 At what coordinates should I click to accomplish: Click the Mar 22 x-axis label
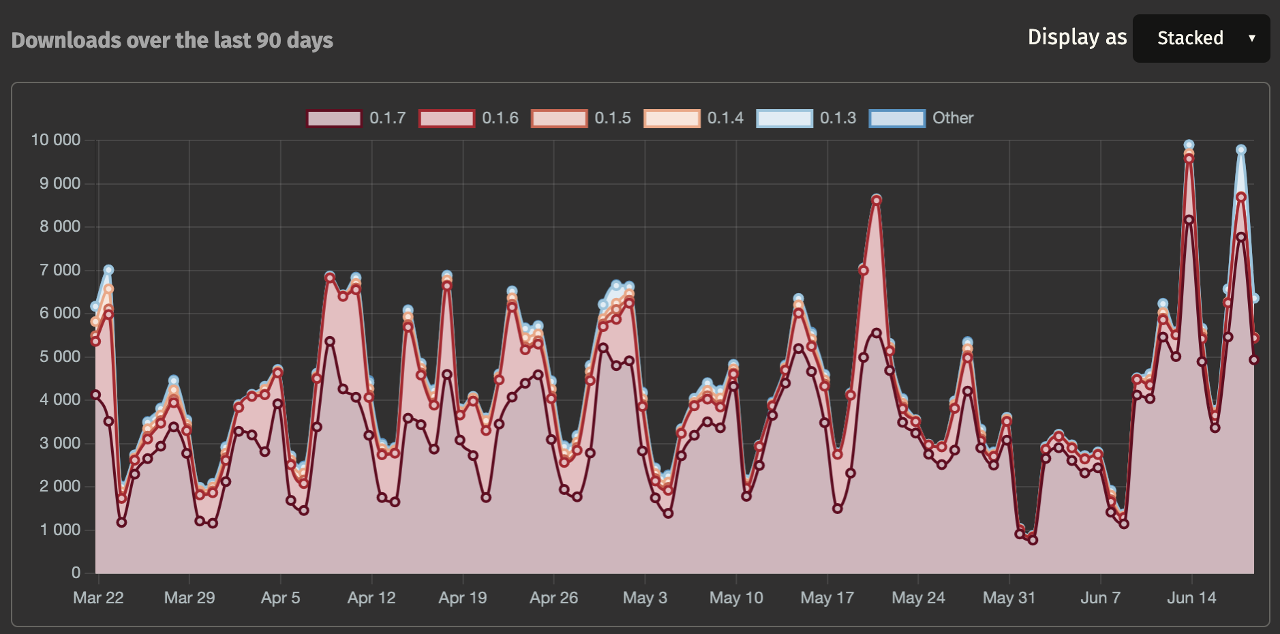[98, 598]
